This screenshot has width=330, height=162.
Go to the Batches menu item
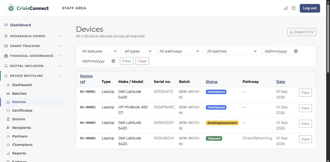(x=19, y=93)
